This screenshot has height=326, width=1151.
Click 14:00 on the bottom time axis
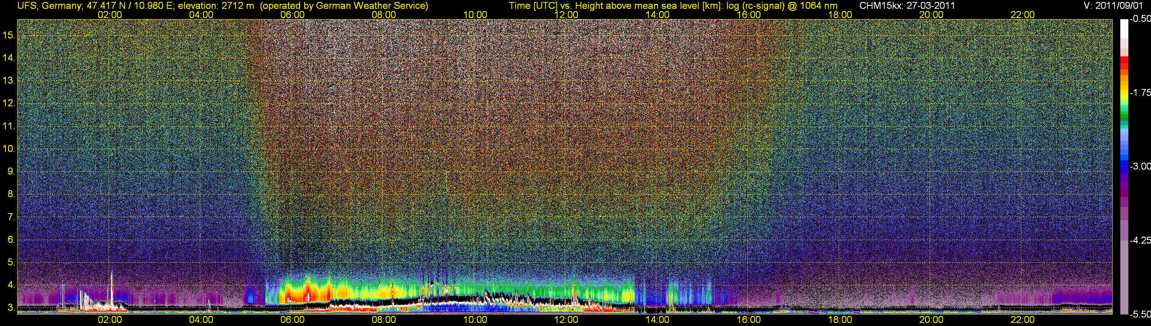click(658, 320)
